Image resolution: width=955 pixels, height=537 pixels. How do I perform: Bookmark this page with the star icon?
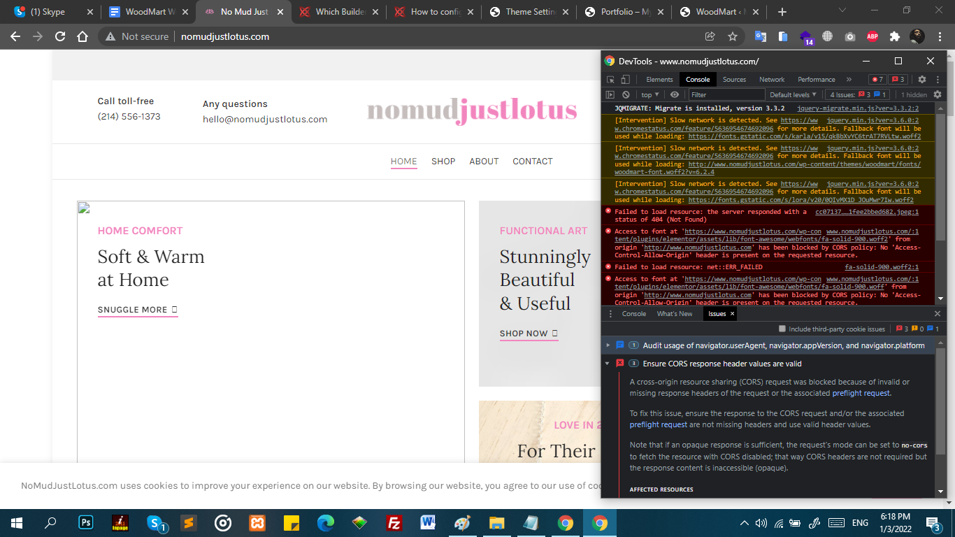(733, 36)
